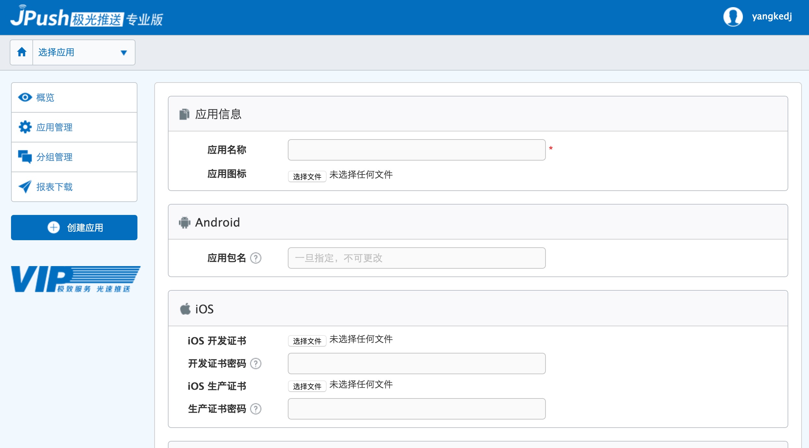The height and width of the screenshot is (448, 809).
Task: Click the paper plane 报表下载 icon
Action: [25, 187]
